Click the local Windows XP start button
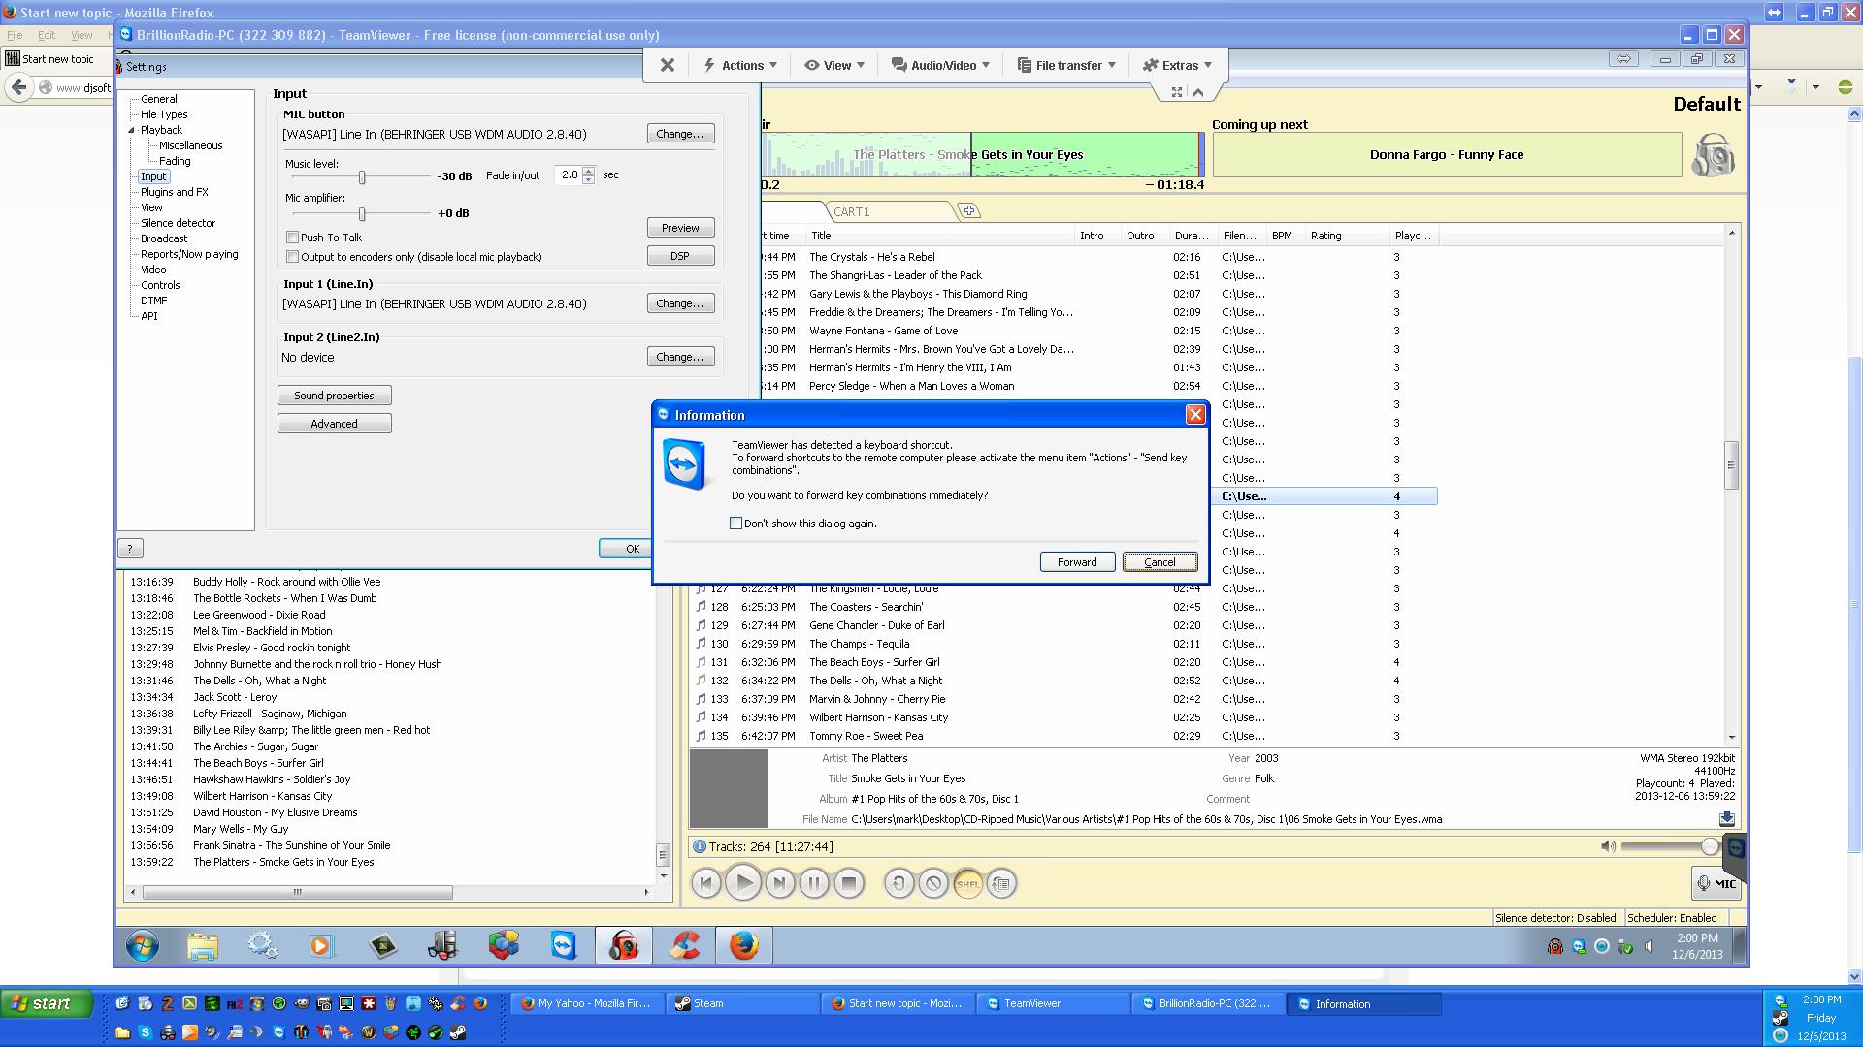This screenshot has height=1047, width=1863. [x=47, y=1003]
